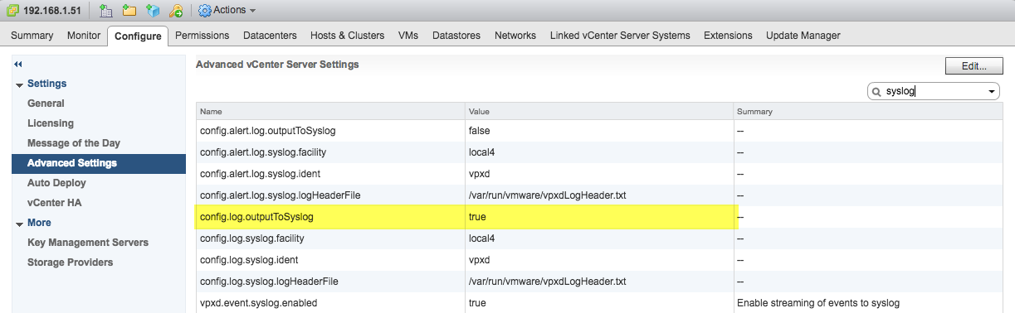Switch to the Monitor tab
The width and height of the screenshot is (1015, 313).
[x=84, y=36]
